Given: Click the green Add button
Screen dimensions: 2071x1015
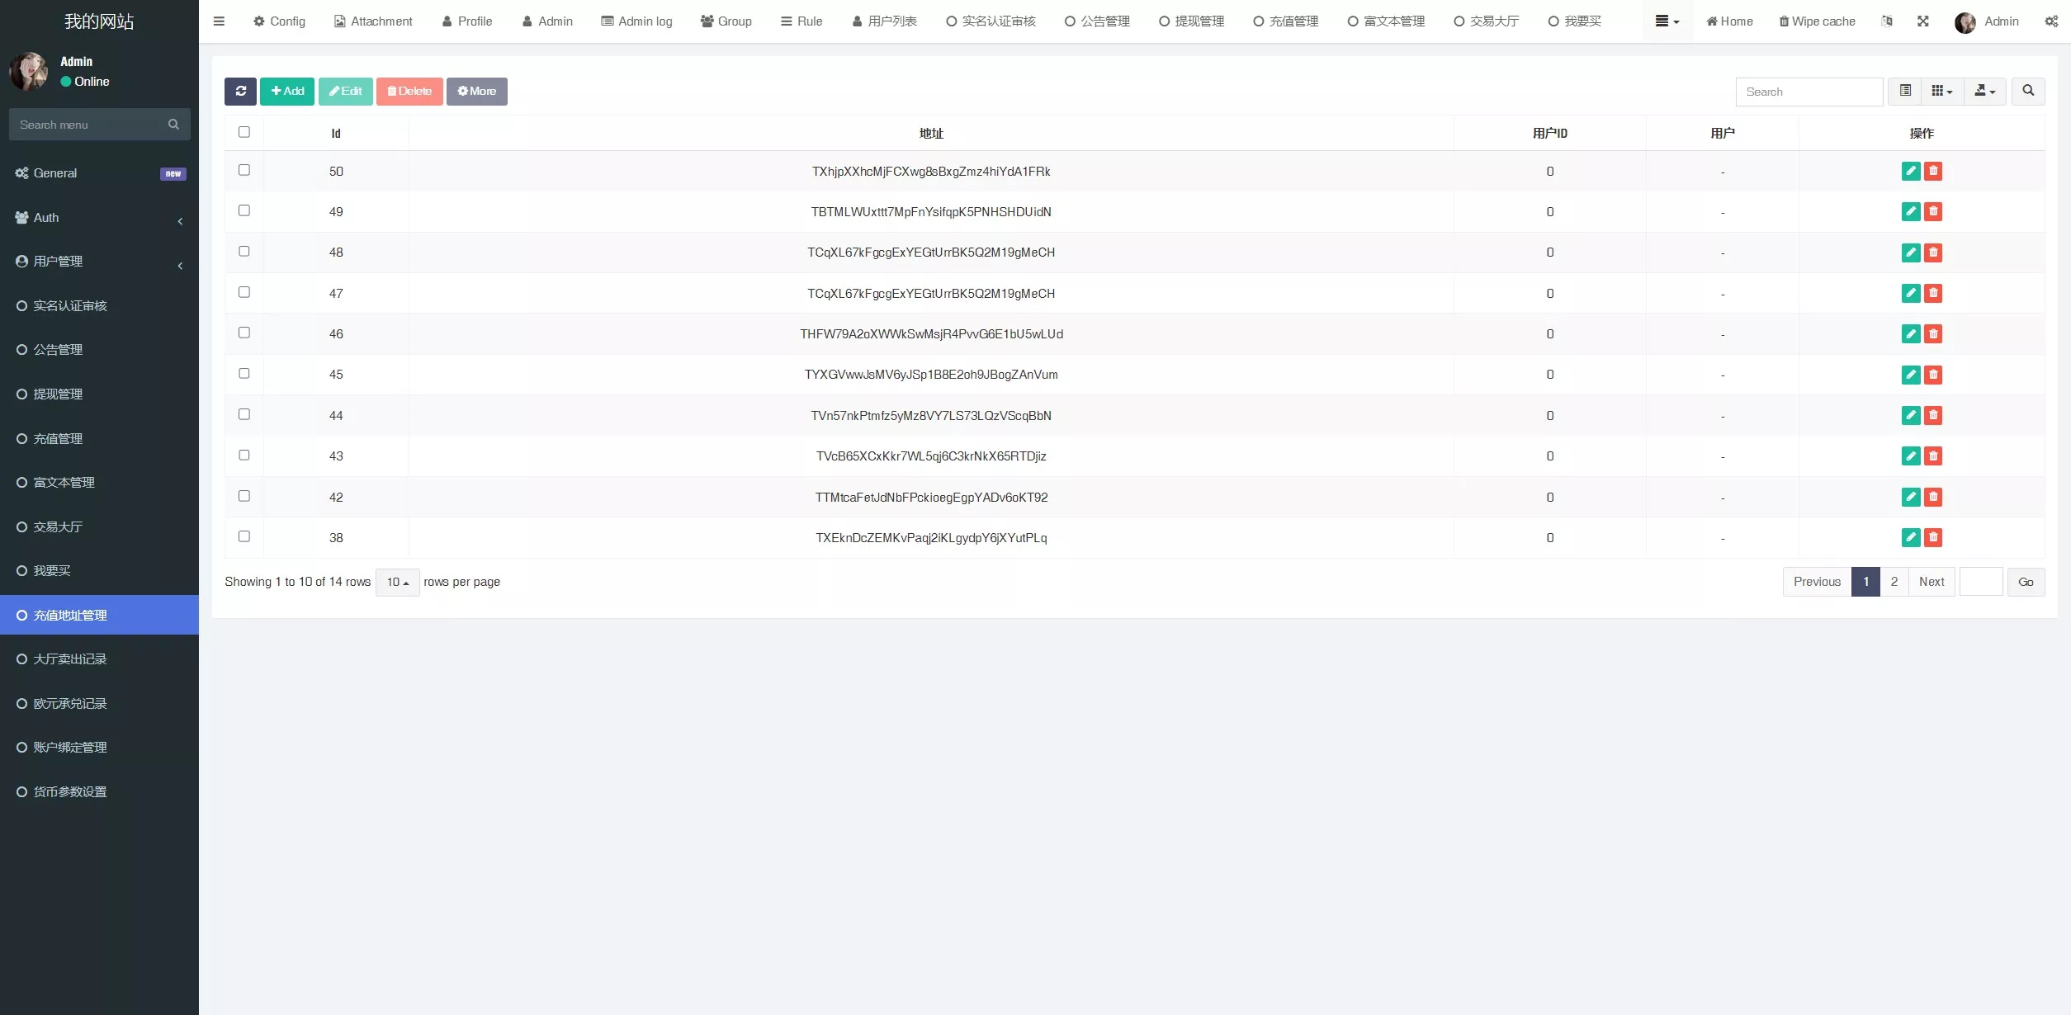Looking at the screenshot, I should [287, 92].
